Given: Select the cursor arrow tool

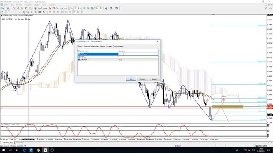Looking at the screenshot, I should 3,12.
